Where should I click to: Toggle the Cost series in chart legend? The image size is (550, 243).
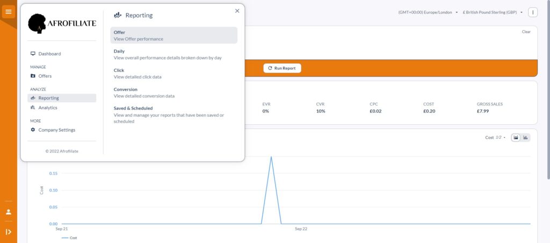coord(70,238)
